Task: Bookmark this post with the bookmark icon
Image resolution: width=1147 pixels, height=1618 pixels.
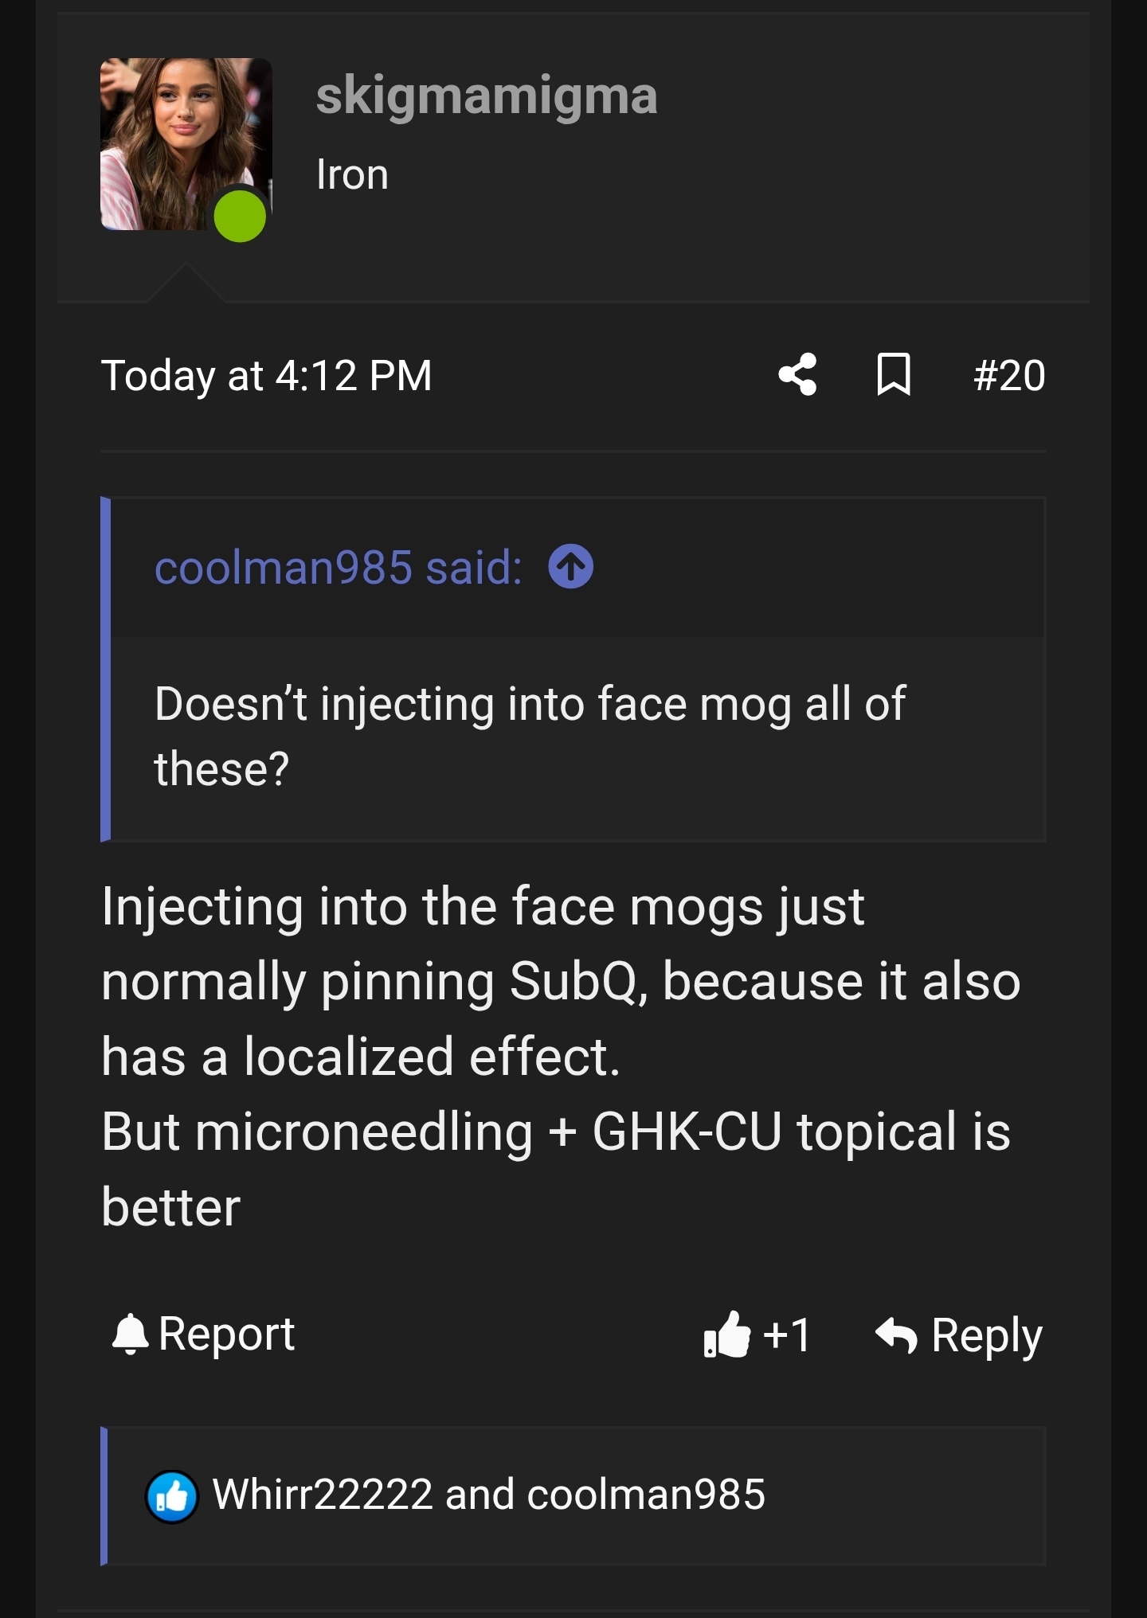Action: [893, 374]
